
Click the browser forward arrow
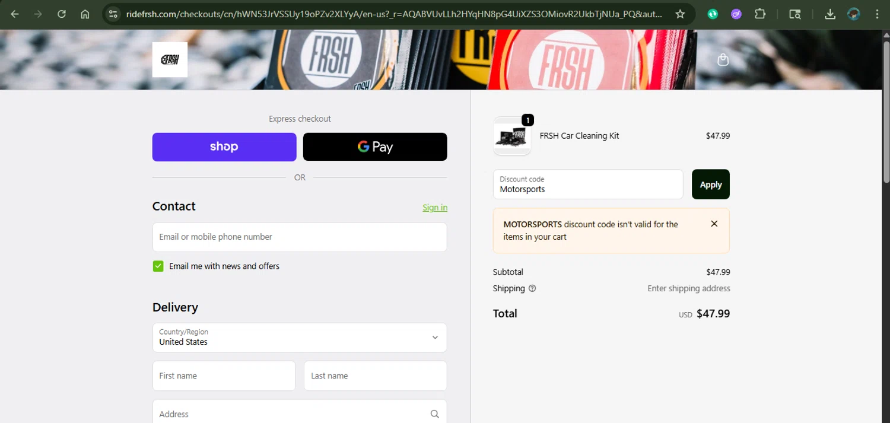38,14
